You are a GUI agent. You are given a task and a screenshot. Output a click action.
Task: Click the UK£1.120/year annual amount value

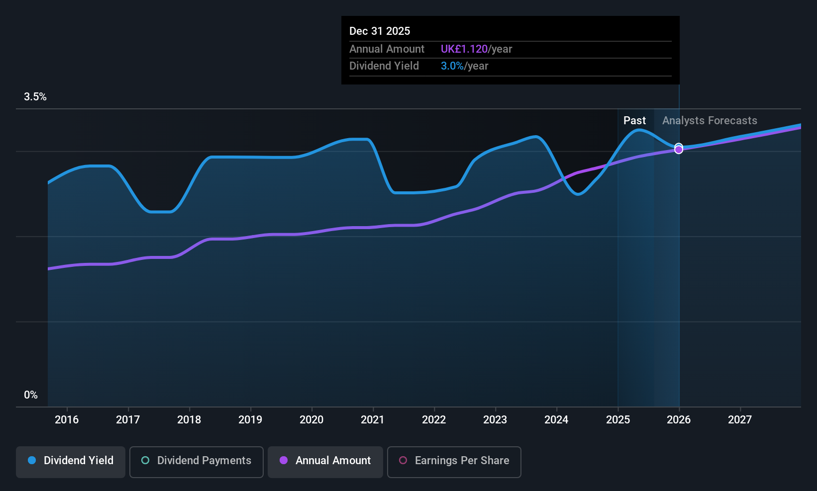coord(476,49)
